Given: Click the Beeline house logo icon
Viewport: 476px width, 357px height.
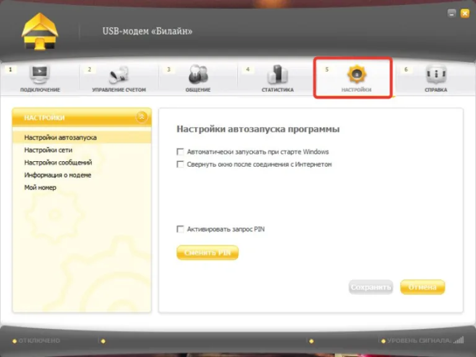Looking at the screenshot, I should (x=40, y=32).
